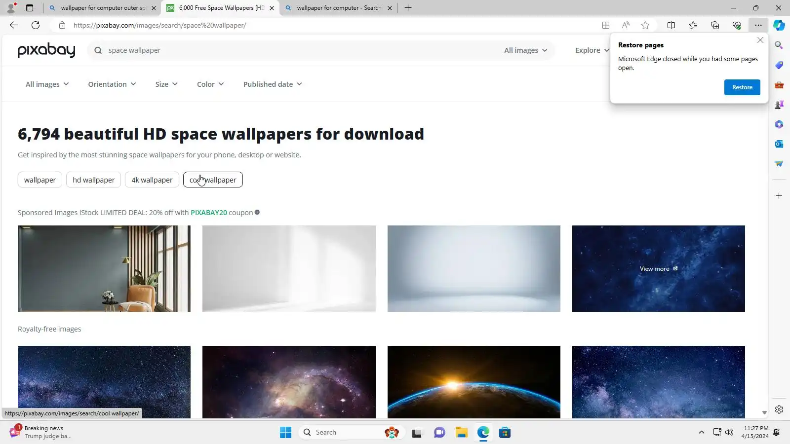Switch to wallpaper for computer outer space tab
This screenshot has width=790, height=444.
click(x=103, y=8)
